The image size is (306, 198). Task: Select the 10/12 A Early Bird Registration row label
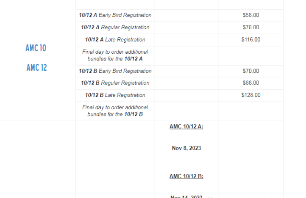(x=115, y=15)
